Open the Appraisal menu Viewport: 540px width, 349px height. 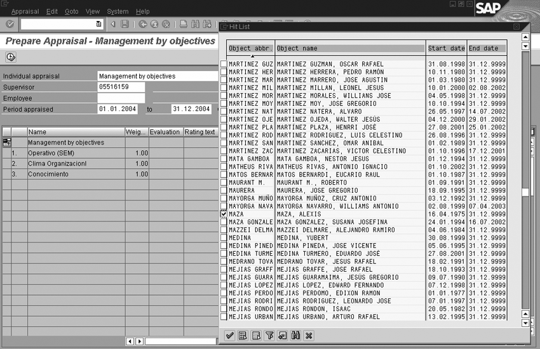25,11
